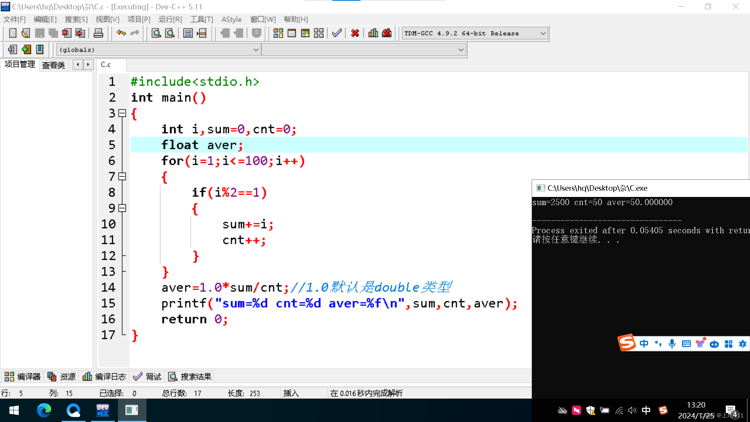Toggle Sogou Chinese/English mode button
Screen dimensions: 750x422
(644, 344)
